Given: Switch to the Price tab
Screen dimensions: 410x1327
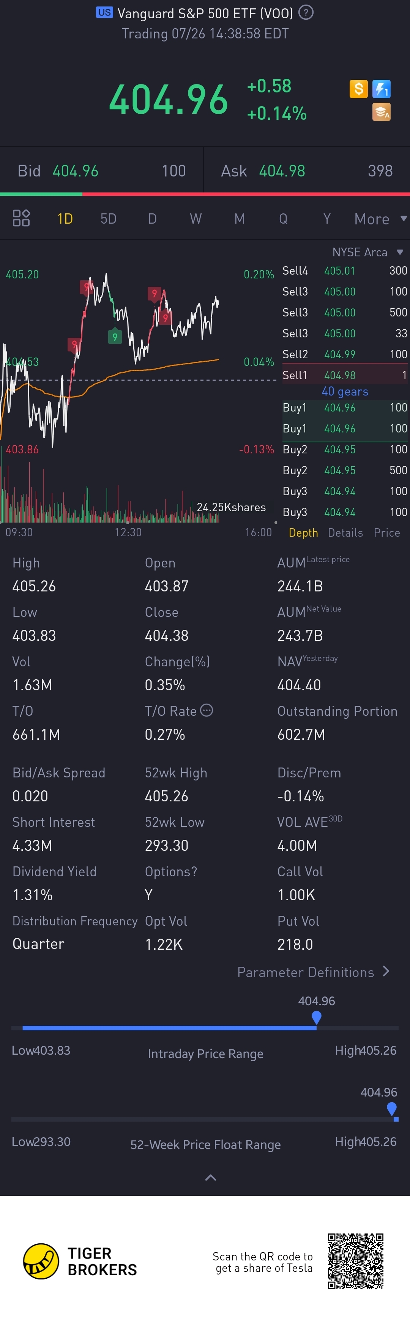Looking at the screenshot, I should (x=387, y=532).
